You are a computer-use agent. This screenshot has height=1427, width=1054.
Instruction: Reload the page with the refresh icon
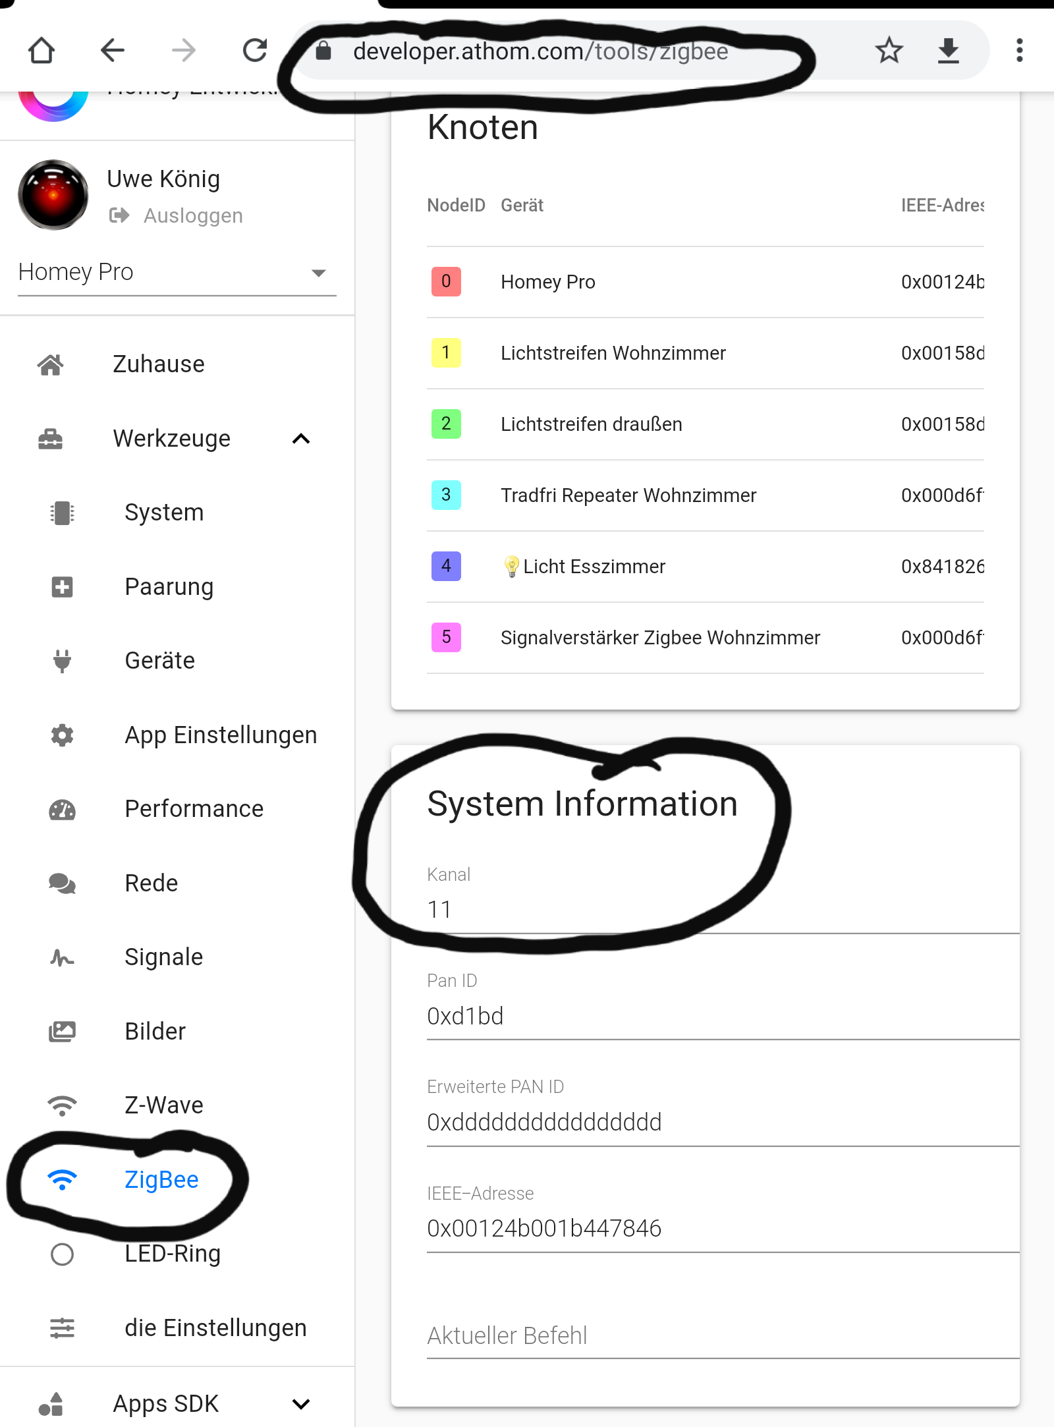tap(255, 50)
